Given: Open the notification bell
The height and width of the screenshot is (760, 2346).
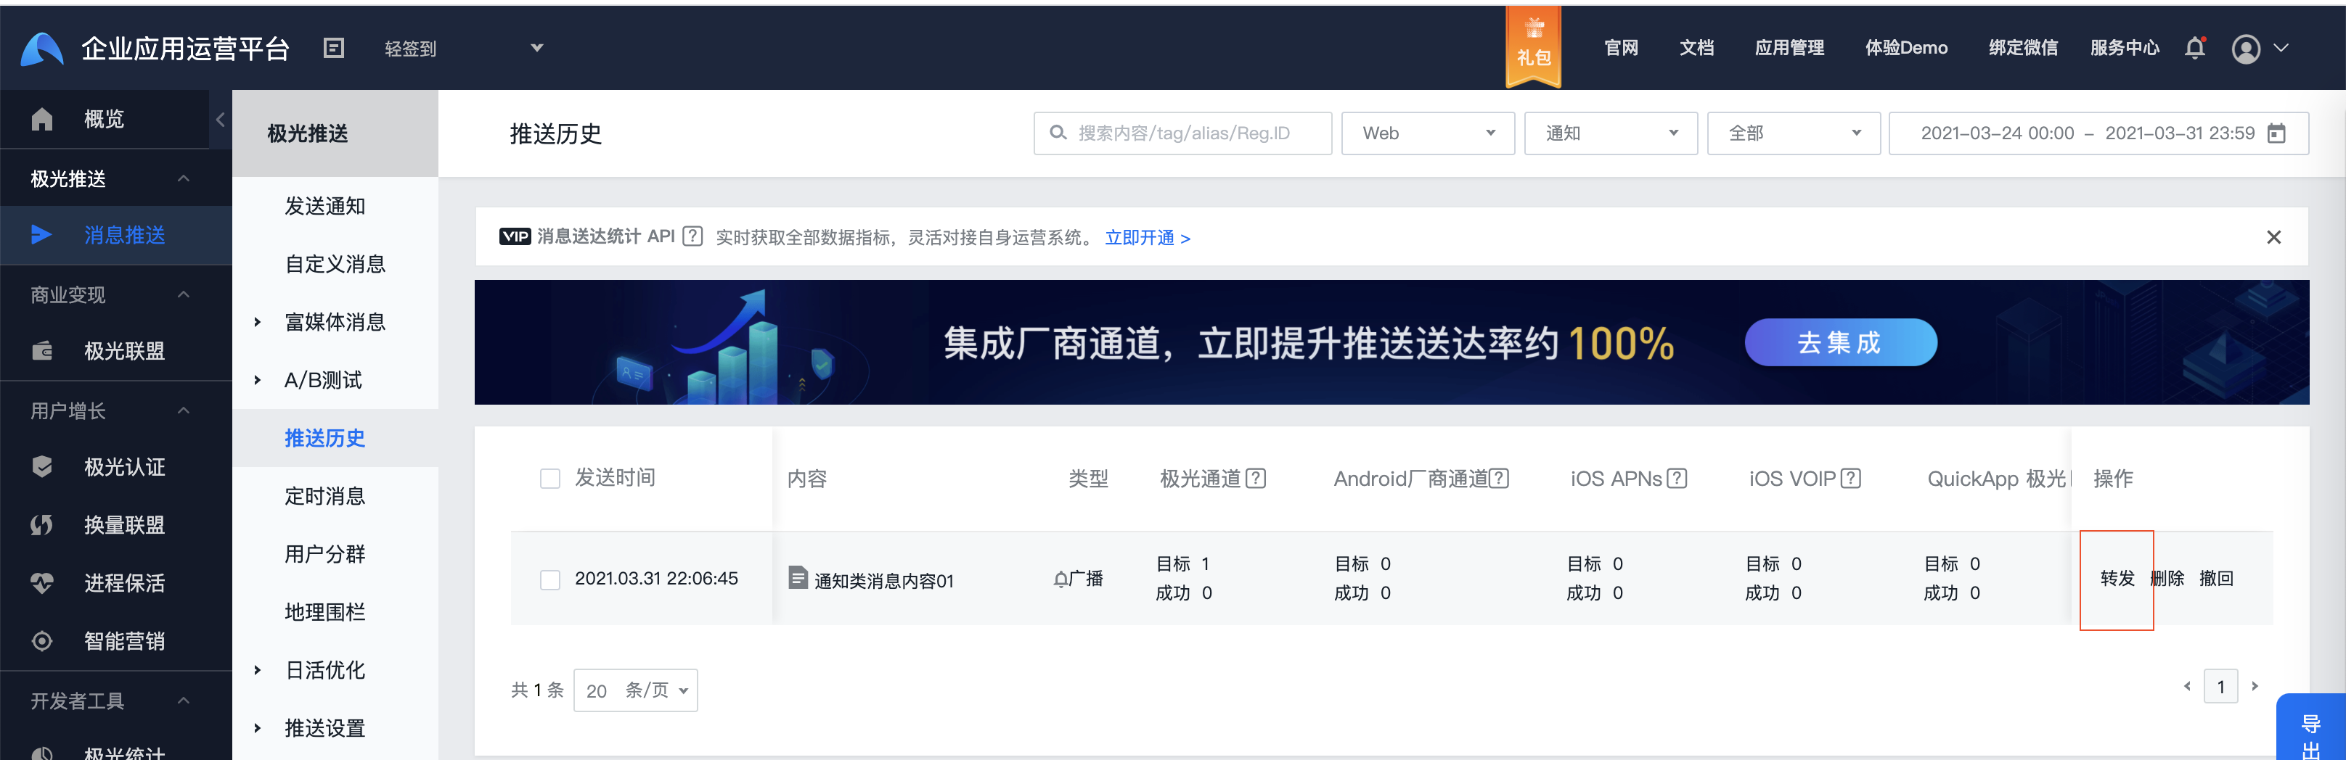Looking at the screenshot, I should pos(2195,49).
